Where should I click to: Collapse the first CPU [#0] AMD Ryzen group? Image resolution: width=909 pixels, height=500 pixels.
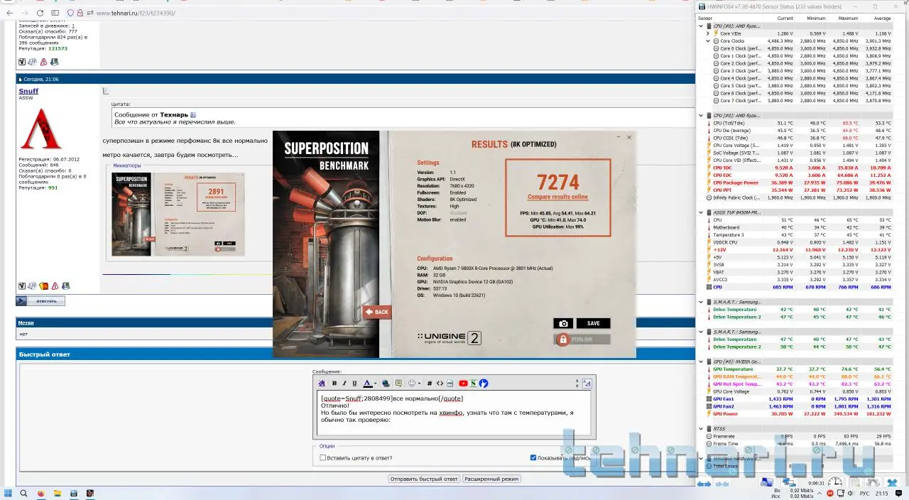coord(702,26)
